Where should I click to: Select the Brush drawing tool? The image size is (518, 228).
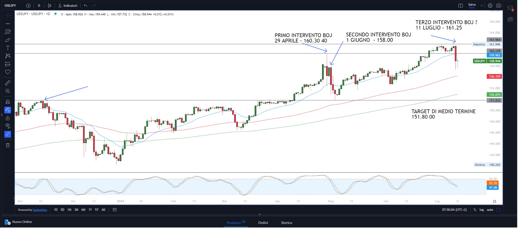click(8, 40)
